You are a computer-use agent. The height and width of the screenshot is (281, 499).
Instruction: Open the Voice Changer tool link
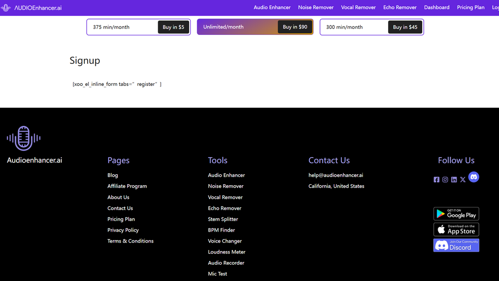(225, 241)
